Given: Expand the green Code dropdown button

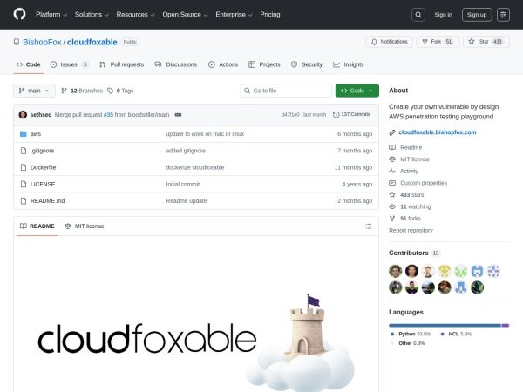Looking at the screenshot, I should point(357,91).
